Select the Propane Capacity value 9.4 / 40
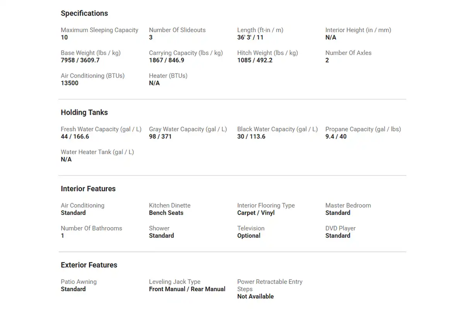This screenshot has height=309, width=464. (x=336, y=136)
